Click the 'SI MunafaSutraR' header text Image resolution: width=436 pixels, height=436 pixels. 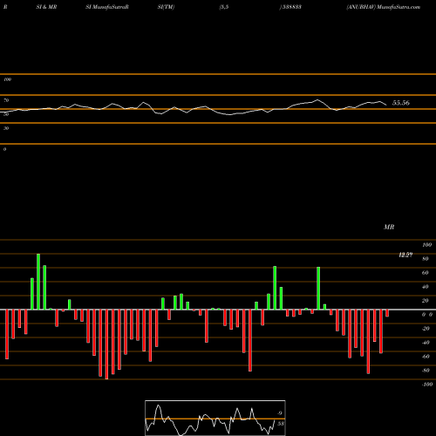pyautogui.click(x=107, y=7)
